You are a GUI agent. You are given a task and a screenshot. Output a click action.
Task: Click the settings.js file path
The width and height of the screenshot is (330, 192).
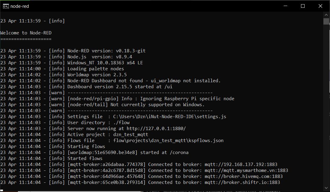(169, 117)
